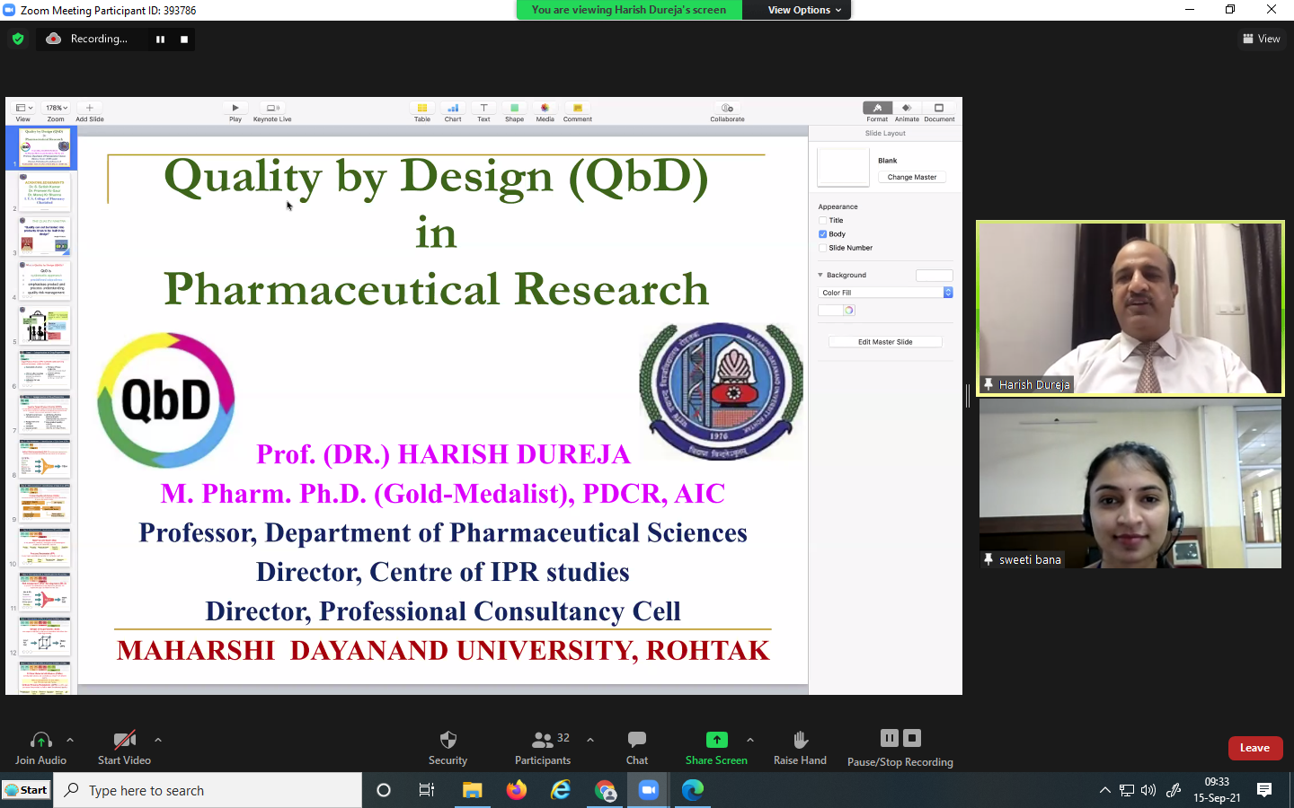1294x808 pixels.
Task: Click sweeti bana's video tile
Action: click(x=1130, y=483)
